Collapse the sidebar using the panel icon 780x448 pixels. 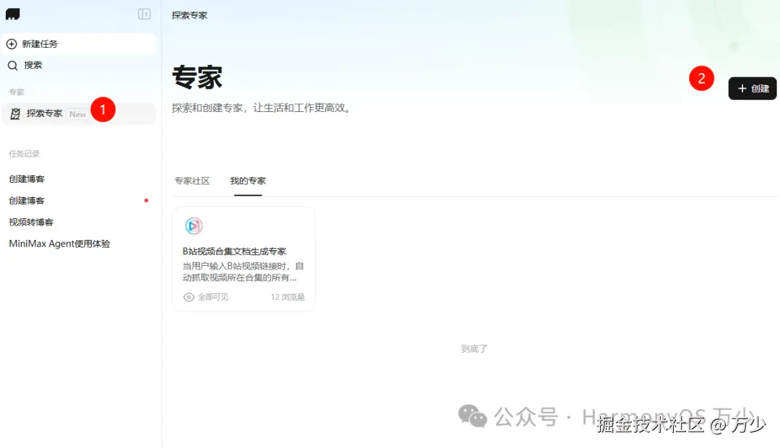[144, 14]
